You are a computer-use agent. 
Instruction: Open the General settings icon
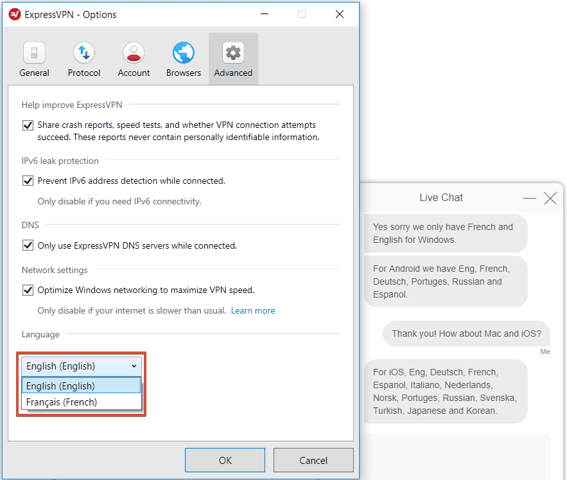pos(34,53)
